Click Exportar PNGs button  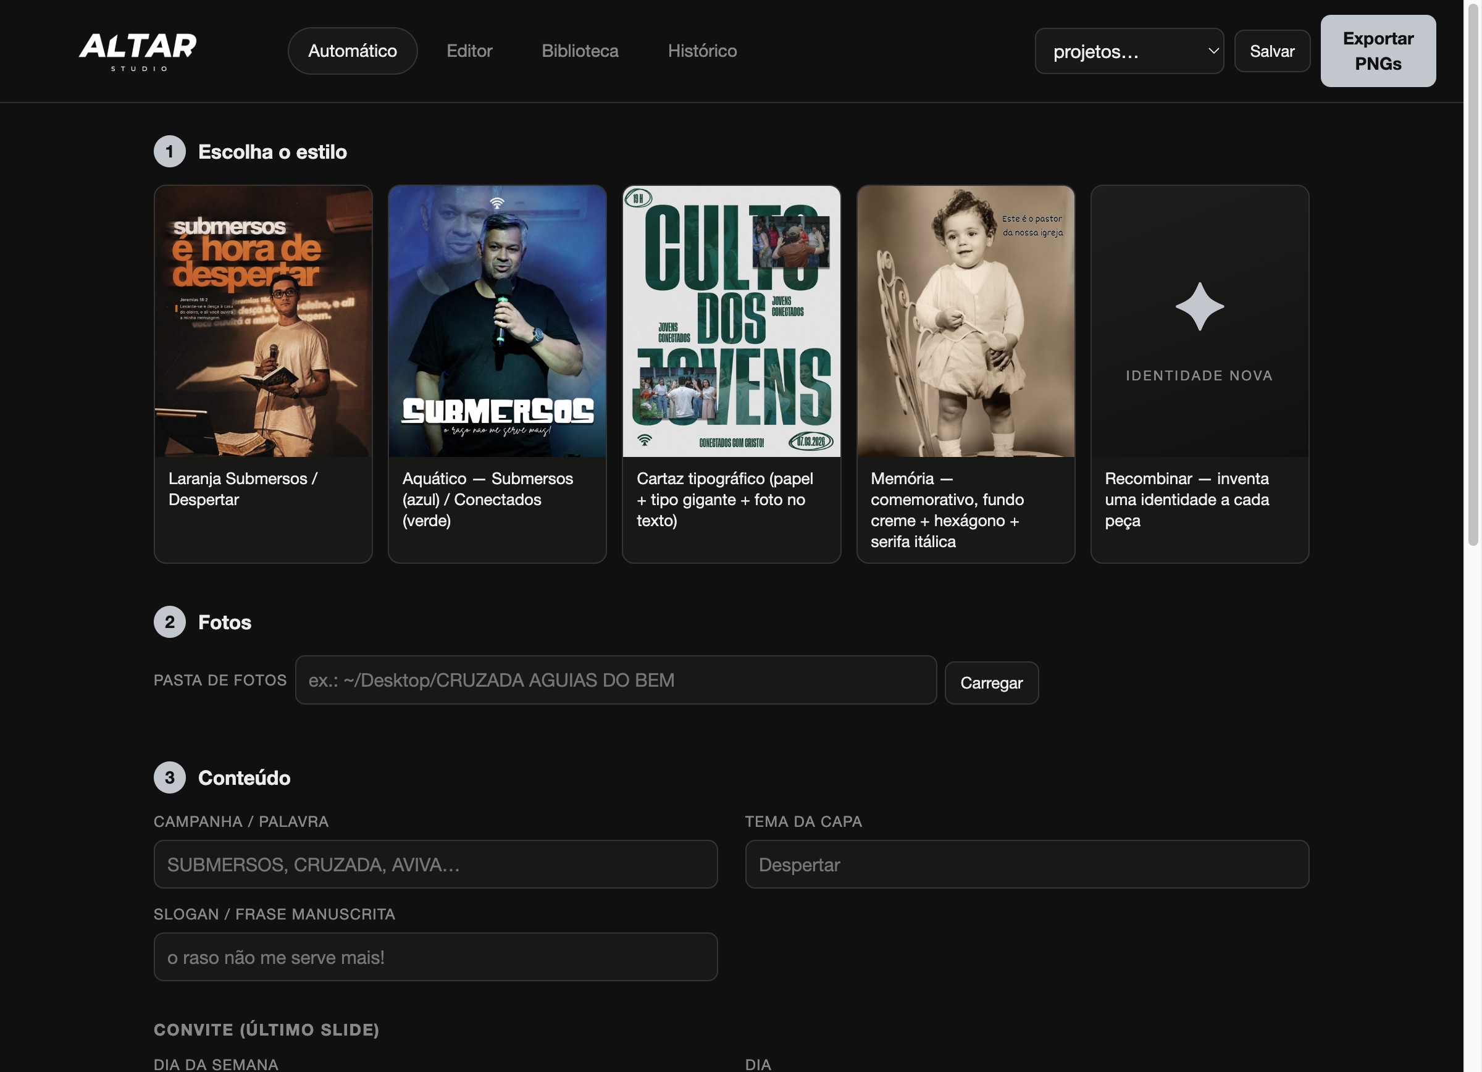(1378, 51)
